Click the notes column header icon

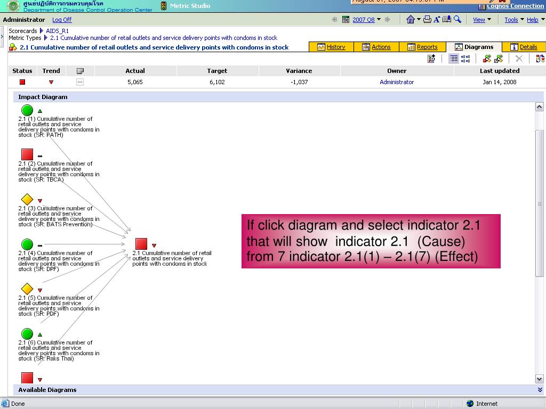pos(80,71)
